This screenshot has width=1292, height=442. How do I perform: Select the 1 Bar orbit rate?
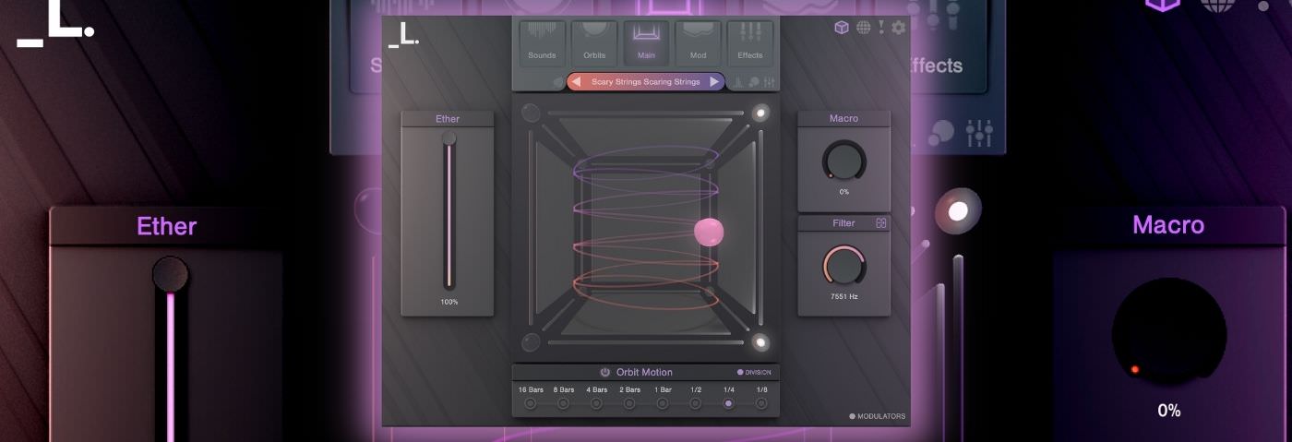(663, 403)
